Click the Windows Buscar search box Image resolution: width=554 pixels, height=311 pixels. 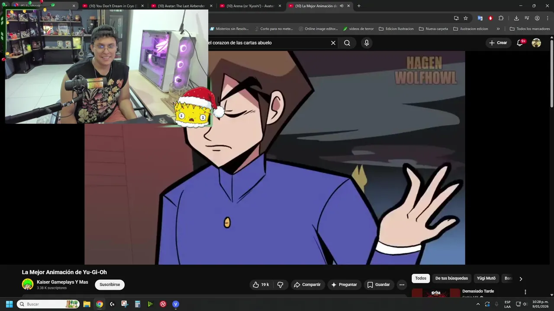(48, 304)
